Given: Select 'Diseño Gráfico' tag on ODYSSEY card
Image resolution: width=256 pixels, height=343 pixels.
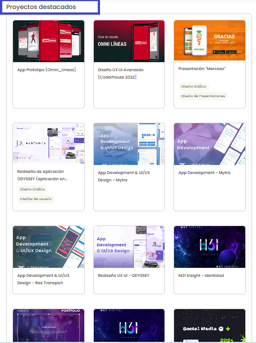Looking at the screenshot, I should (x=32, y=189).
